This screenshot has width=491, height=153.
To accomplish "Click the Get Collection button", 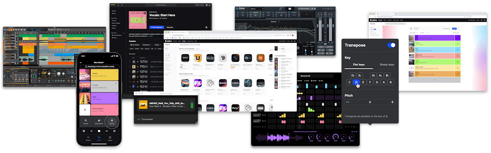I will coord(157,27).
